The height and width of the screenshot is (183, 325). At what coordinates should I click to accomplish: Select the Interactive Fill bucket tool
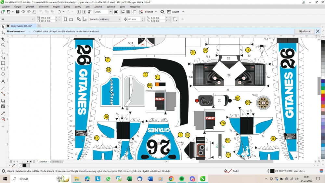pos(3,119)
